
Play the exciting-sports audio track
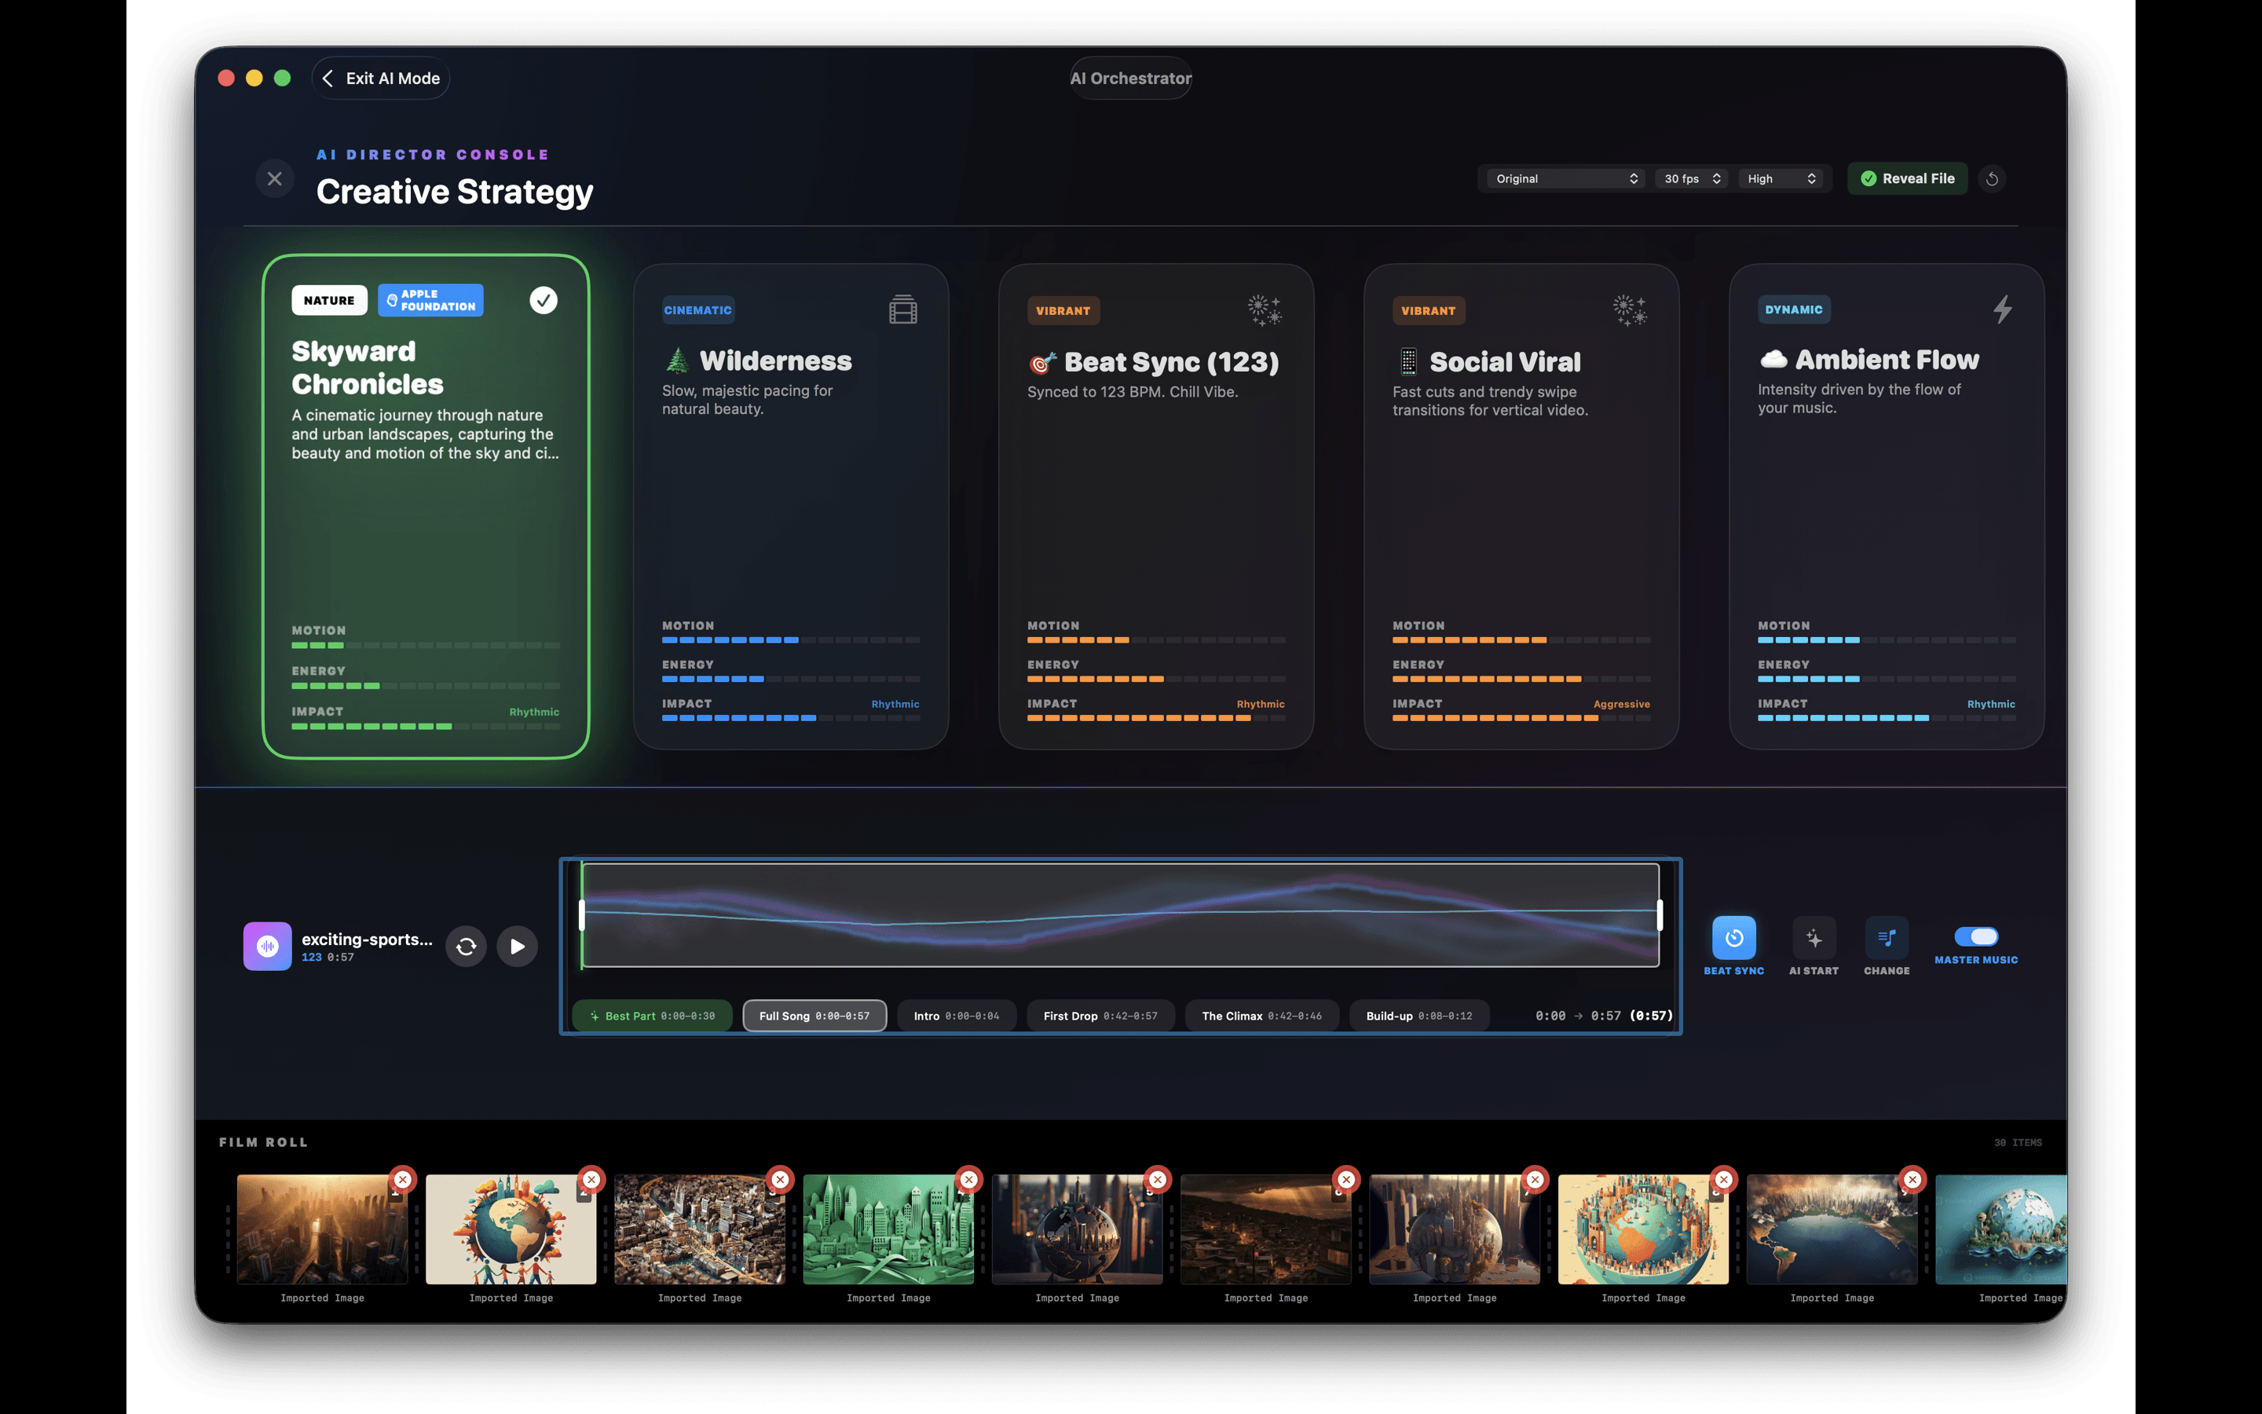tap(516, 946)
